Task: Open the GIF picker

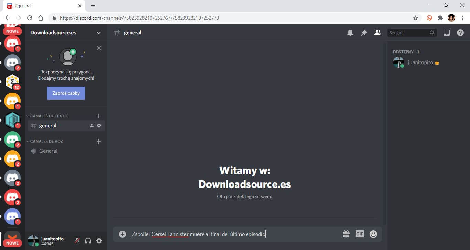Action: click(x=360, y=234)
